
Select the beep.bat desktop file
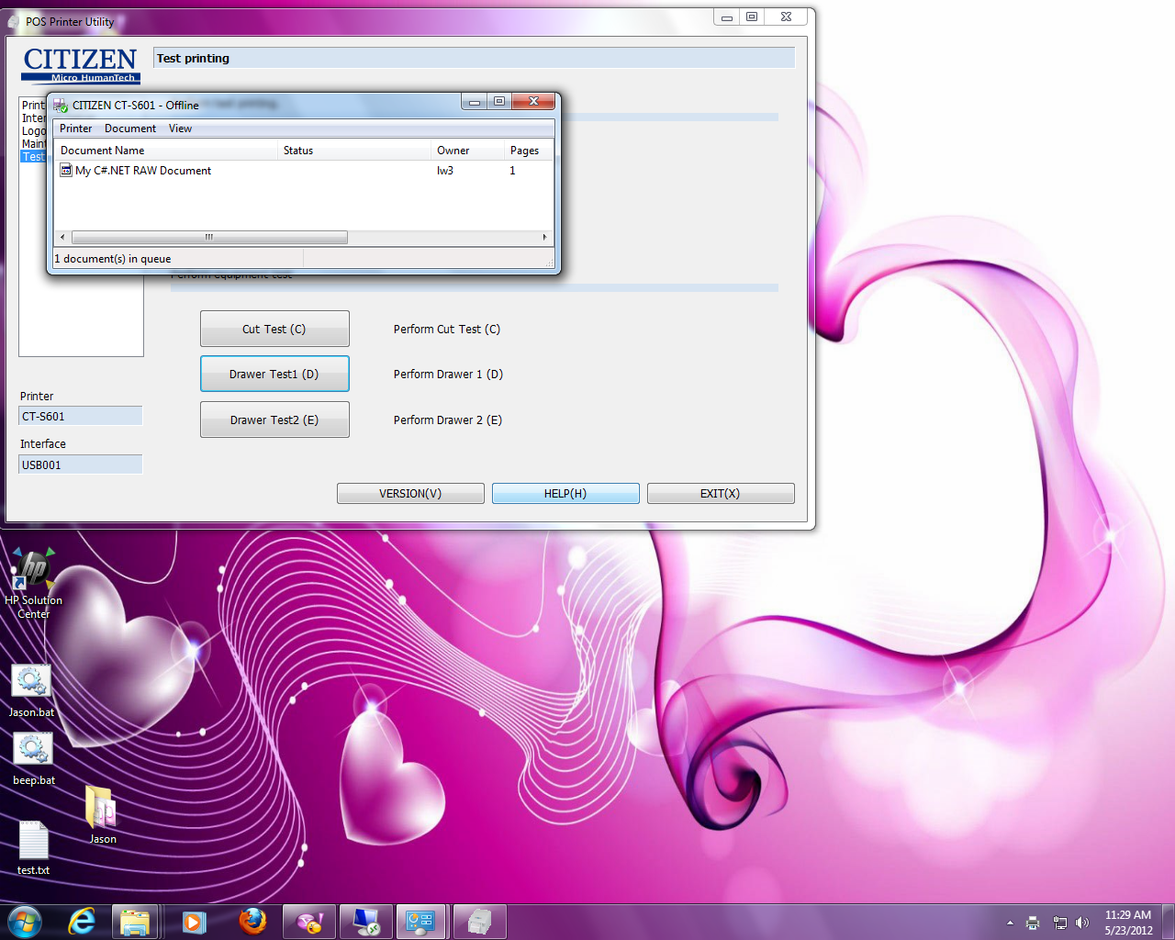point(33,759)
